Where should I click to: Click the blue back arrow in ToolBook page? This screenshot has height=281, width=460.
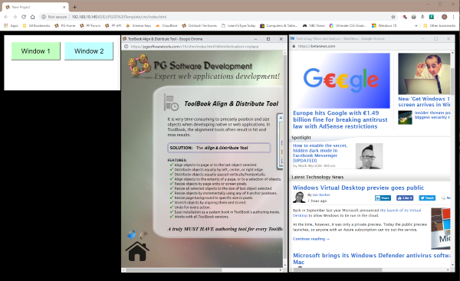[131, 234]
